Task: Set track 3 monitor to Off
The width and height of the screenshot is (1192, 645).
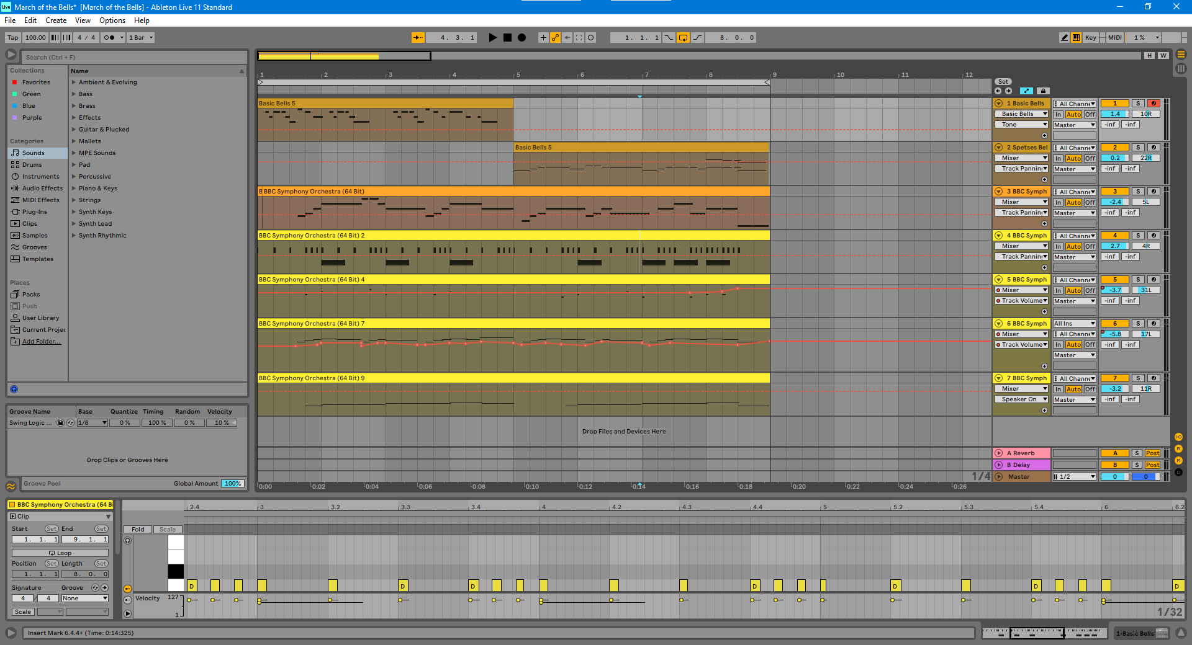Action: coord(1090,203)
